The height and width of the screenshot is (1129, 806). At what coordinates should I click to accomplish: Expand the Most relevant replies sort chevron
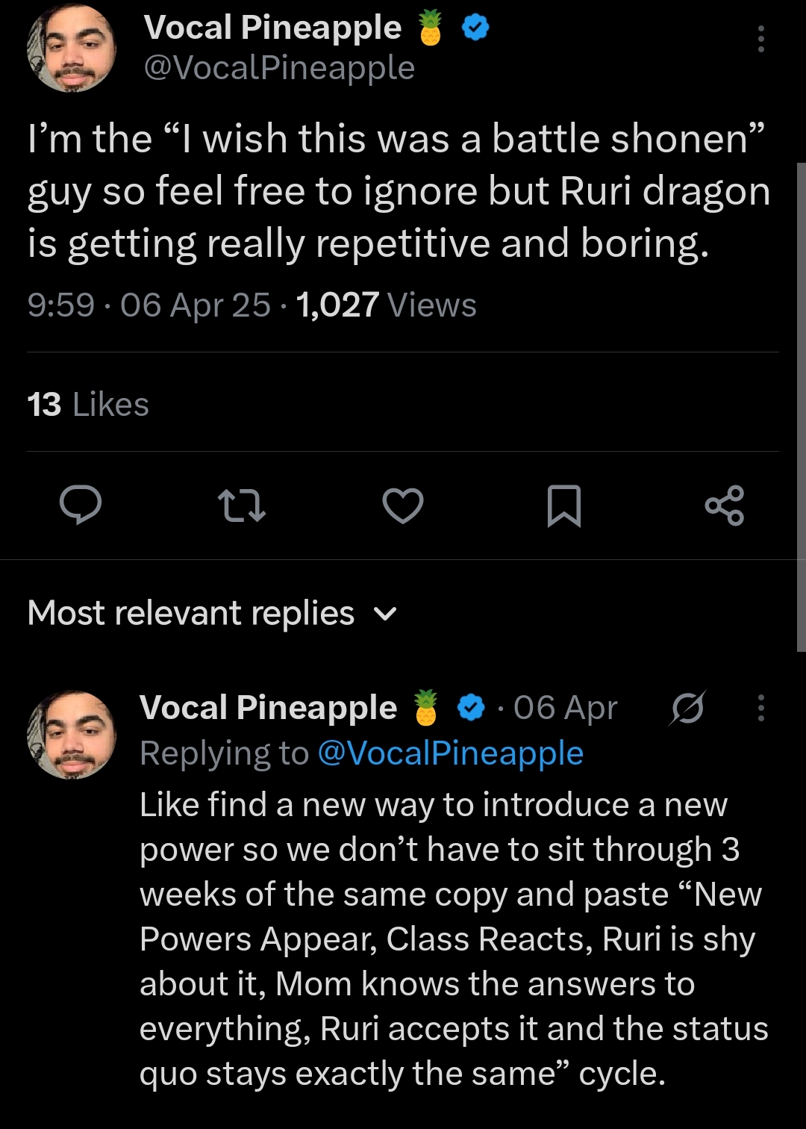pos(385,614)
